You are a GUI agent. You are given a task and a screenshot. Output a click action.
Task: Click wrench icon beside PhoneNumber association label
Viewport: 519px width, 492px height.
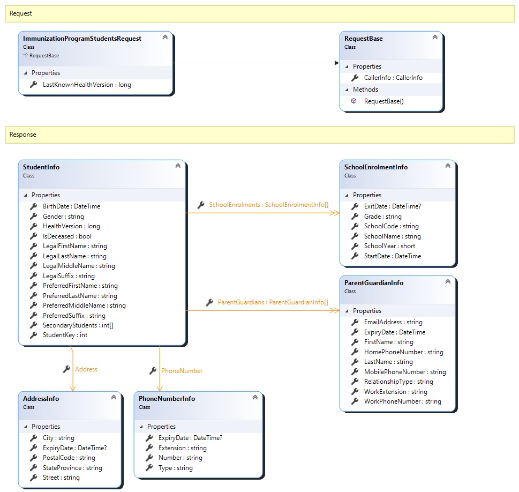(153, 370)
